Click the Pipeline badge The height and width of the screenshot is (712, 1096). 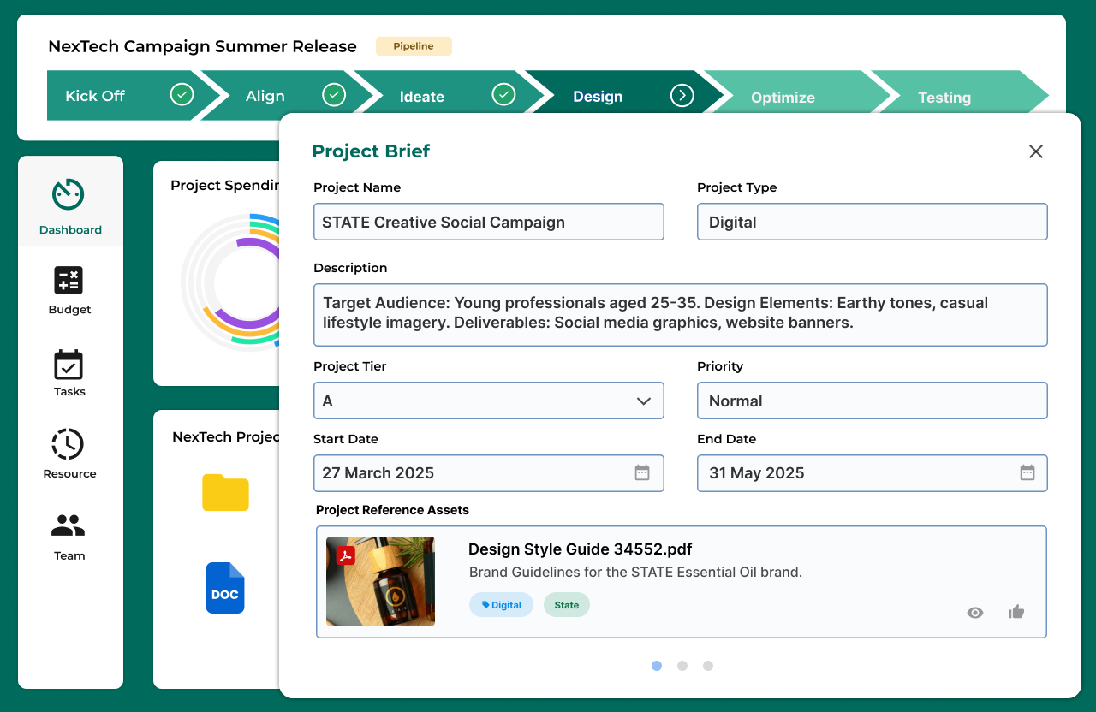pos(414,46)
